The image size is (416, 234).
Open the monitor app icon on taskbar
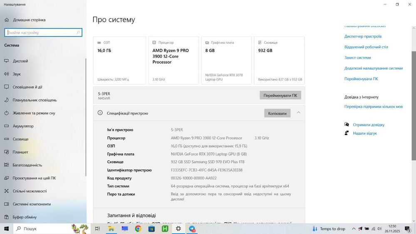(x=124, y=229)
